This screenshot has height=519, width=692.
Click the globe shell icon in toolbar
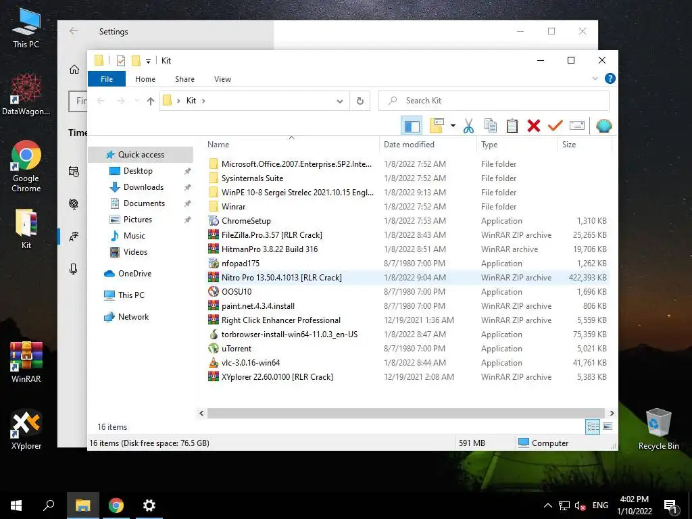[x=603, y=126]
